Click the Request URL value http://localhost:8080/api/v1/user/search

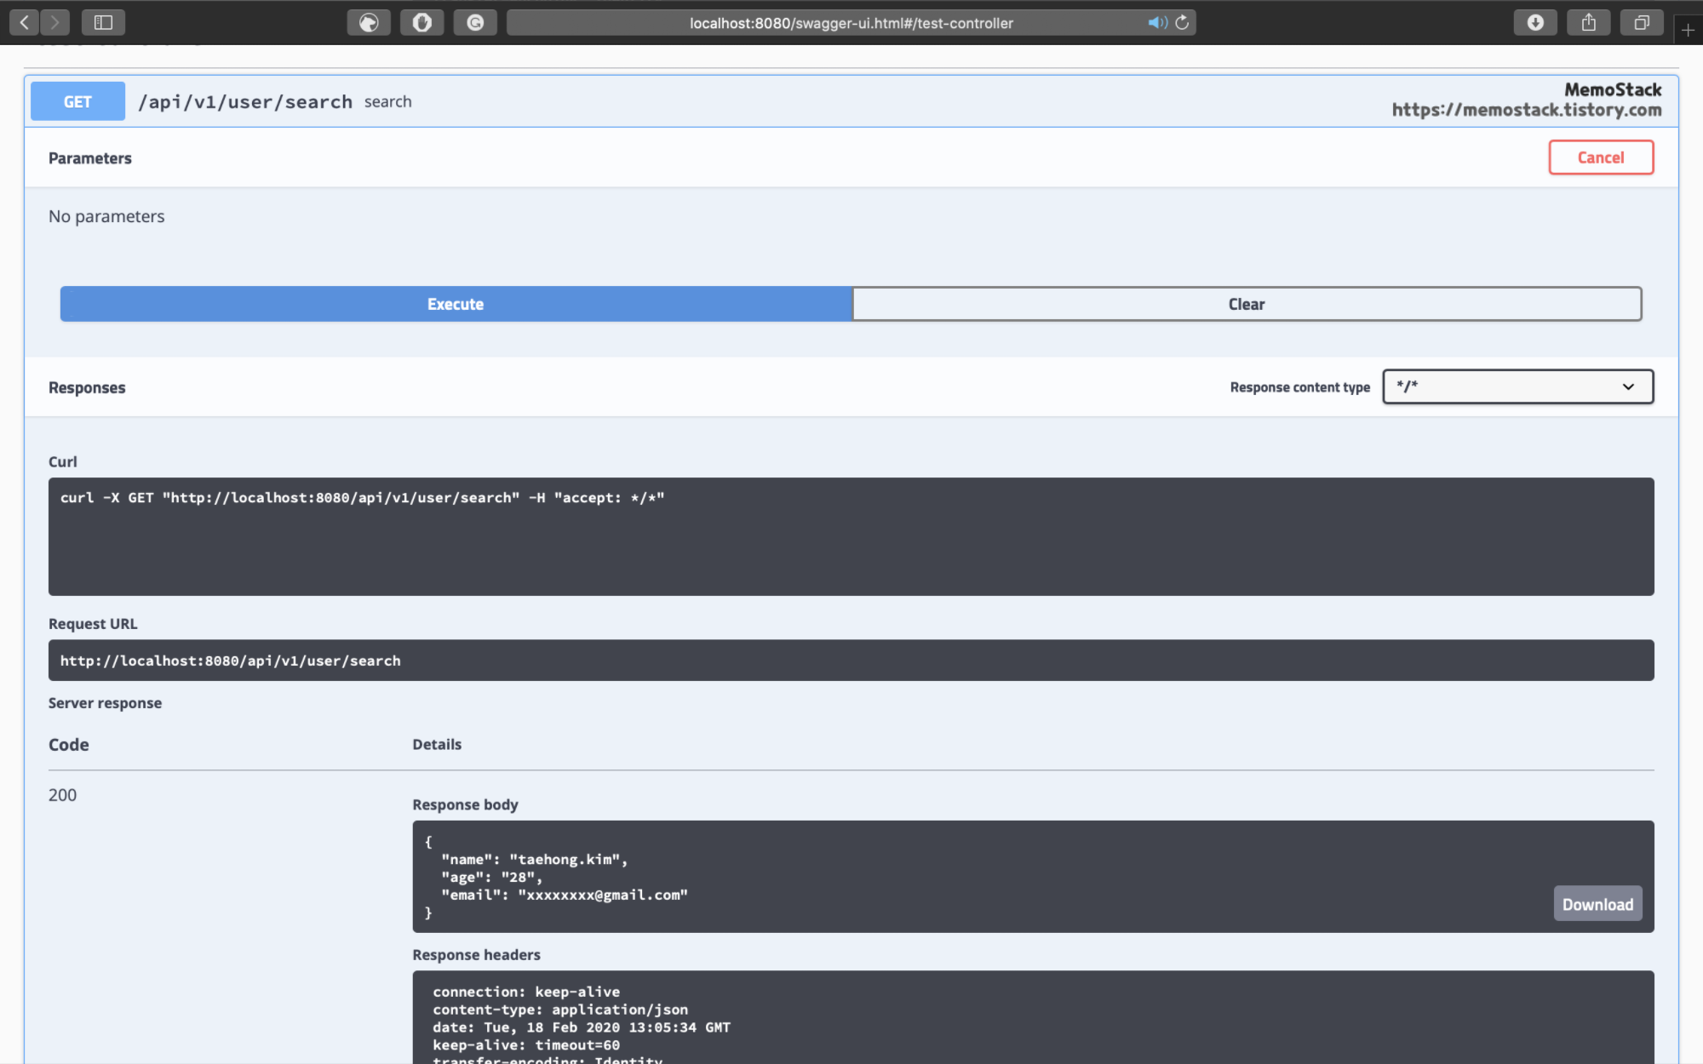[230, 661]
